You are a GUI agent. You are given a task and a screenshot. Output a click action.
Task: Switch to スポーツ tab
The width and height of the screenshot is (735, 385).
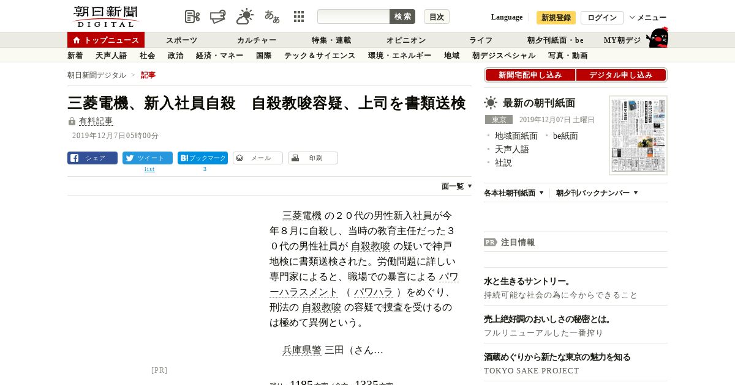click(181, 40)
